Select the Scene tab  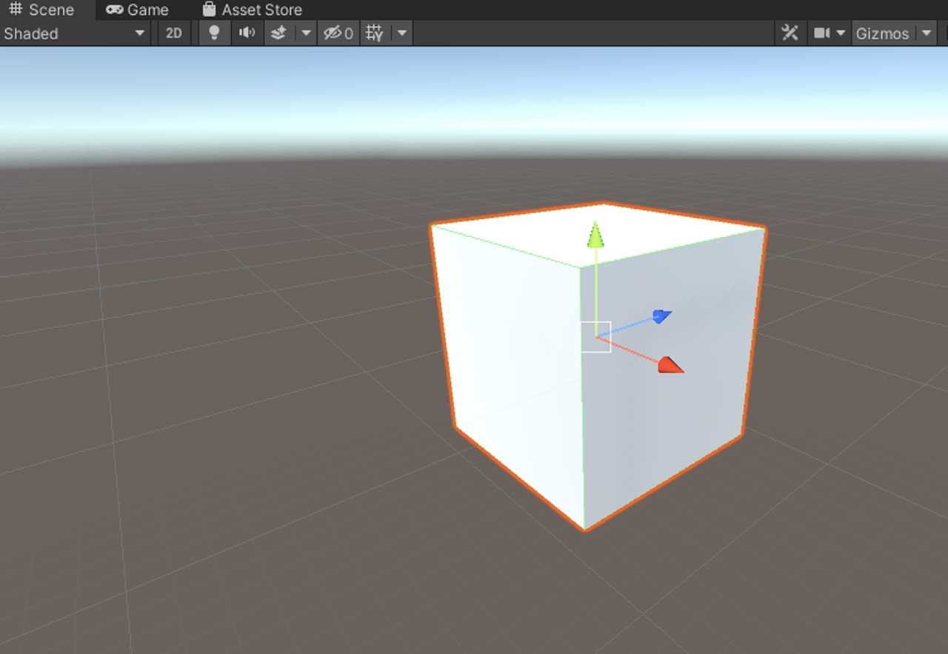(x=44, y=10)
